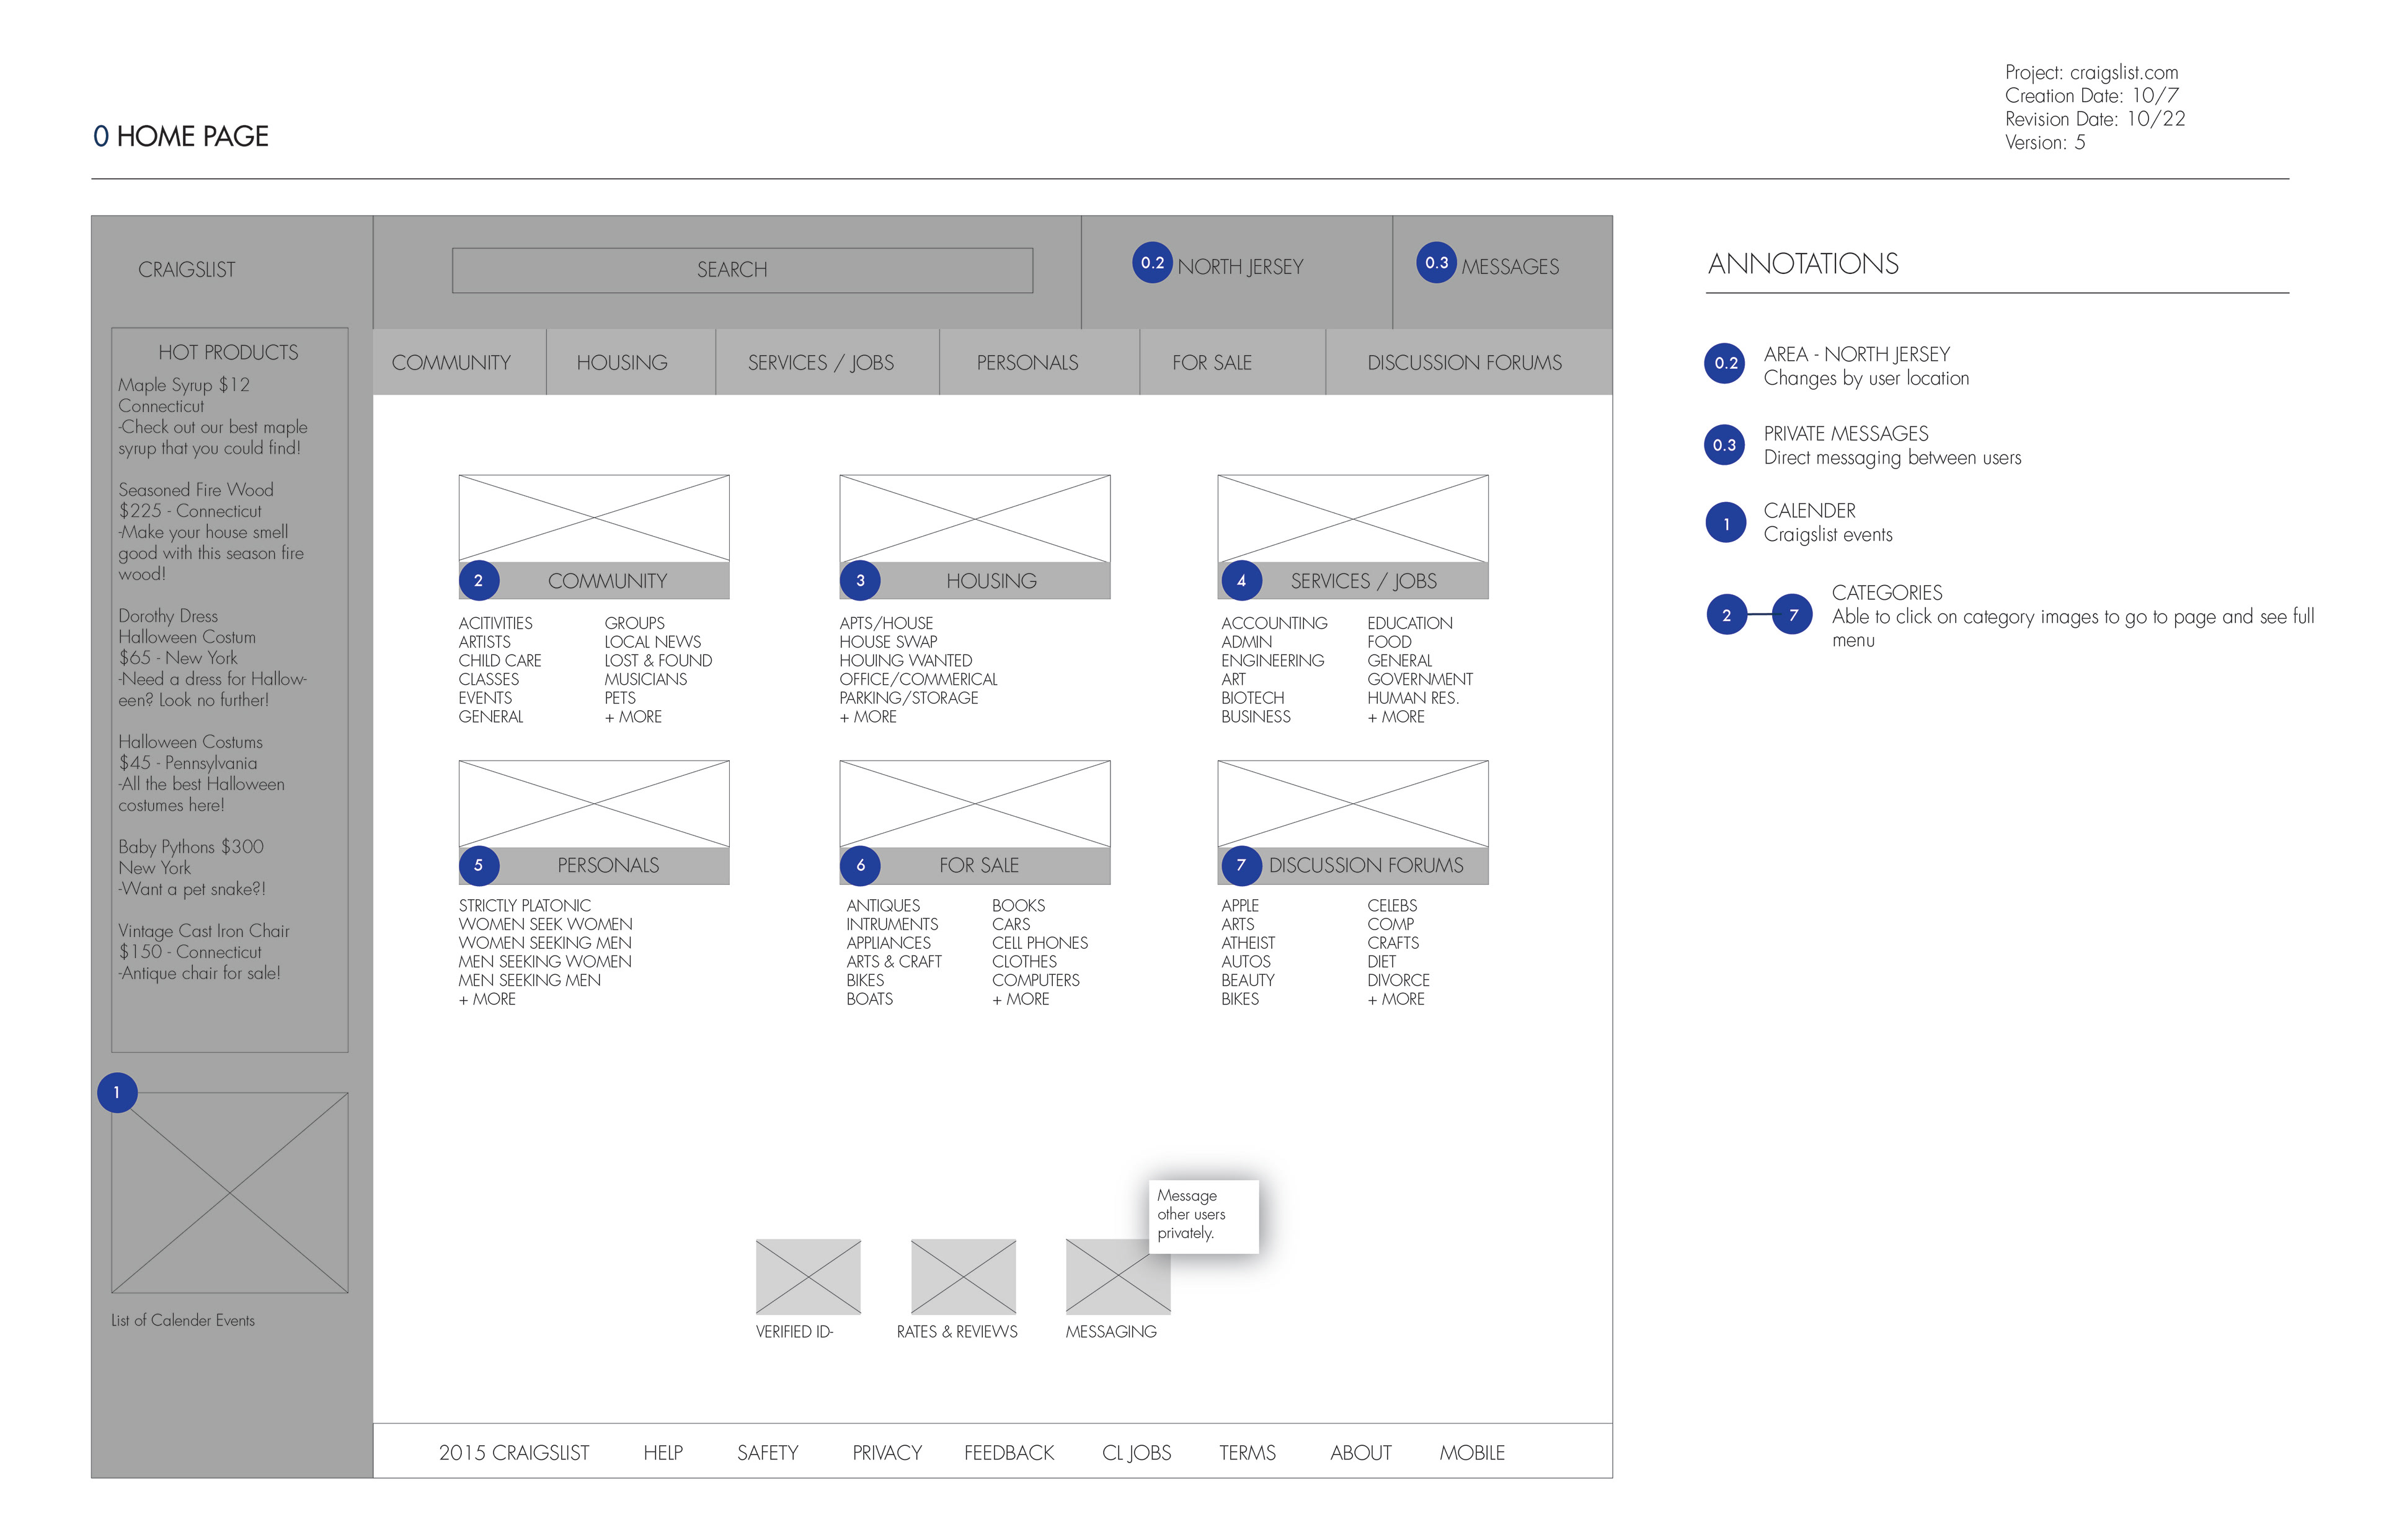Open the Parking/Storage housing link
Screen dimensions: 2381x1540
[x=908, y=698]
